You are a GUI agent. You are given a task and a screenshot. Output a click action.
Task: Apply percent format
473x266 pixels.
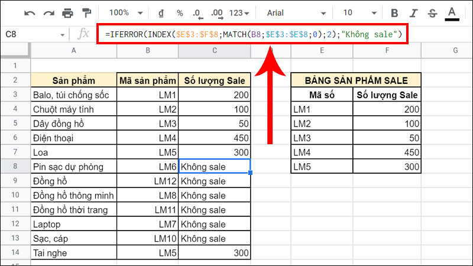(180, 13)
